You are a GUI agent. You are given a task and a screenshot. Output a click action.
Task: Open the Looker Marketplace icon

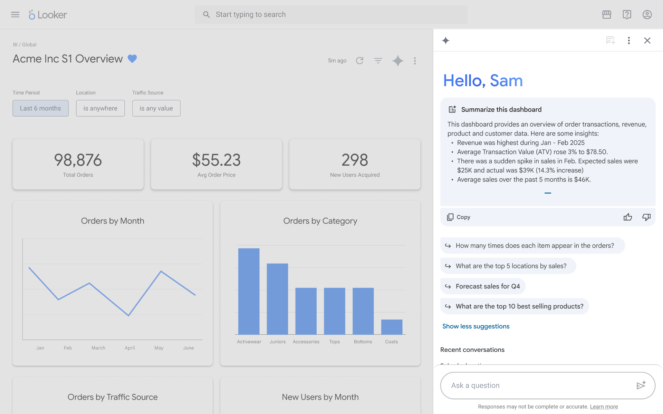point(607,14)
